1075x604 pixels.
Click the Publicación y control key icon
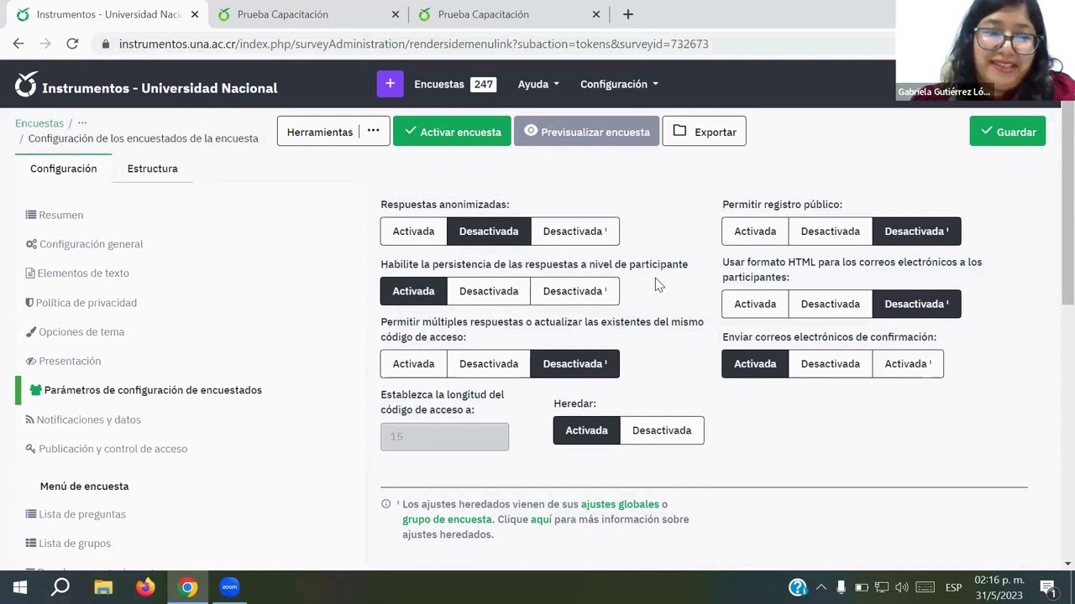click(31, 449)
